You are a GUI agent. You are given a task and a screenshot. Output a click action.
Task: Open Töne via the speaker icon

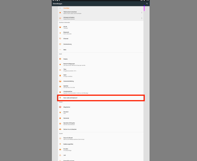(x=60, y=70)
